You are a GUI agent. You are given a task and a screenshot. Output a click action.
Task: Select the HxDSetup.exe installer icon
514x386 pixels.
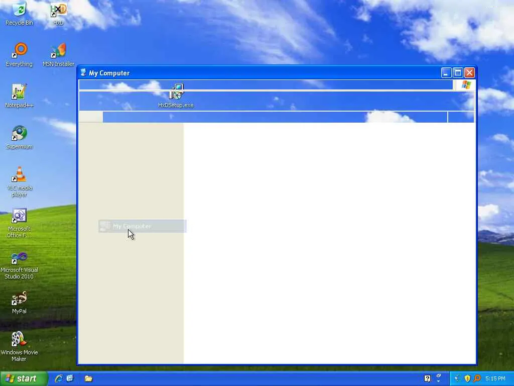[176, 96]
